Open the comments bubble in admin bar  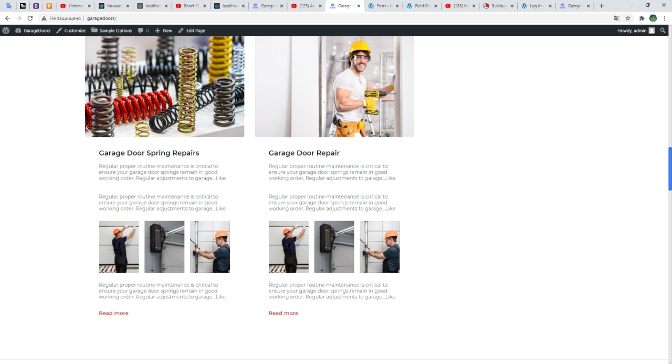coord(143,30)
